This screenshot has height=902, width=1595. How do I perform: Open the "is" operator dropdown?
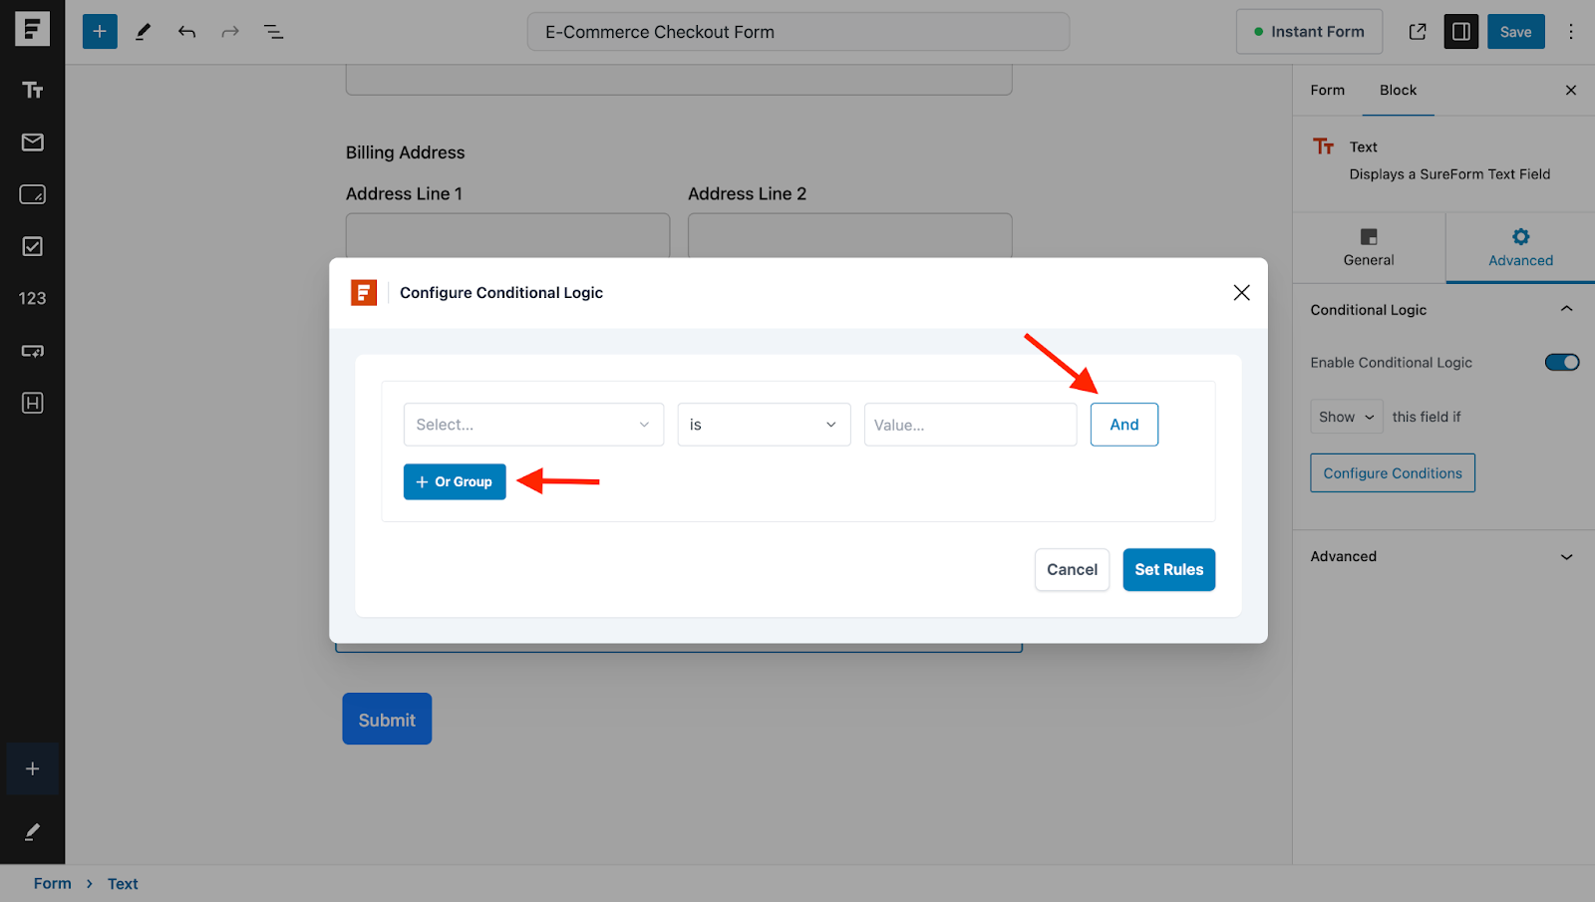[763, 425]
